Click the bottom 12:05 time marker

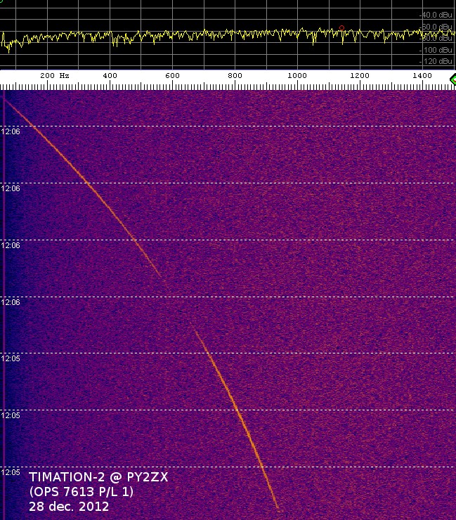11,472
